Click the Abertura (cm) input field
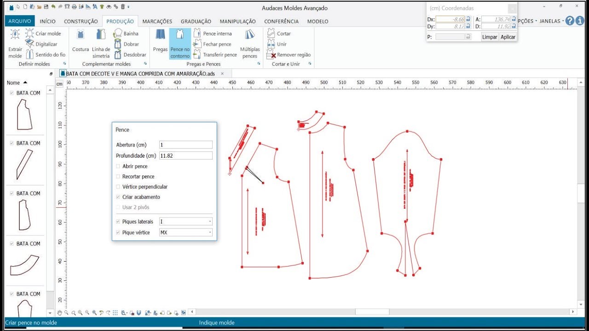This screenshot has height=331, width=589. (x=186, y=145)
